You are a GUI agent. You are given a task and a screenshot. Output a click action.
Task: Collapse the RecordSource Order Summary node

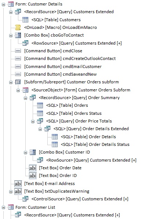25,98
